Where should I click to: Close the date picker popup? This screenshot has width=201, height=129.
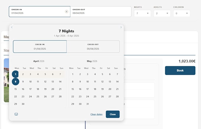pos(113,114)
